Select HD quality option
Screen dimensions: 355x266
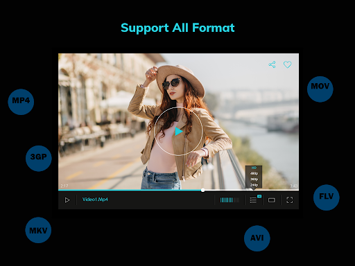(254, 168)
